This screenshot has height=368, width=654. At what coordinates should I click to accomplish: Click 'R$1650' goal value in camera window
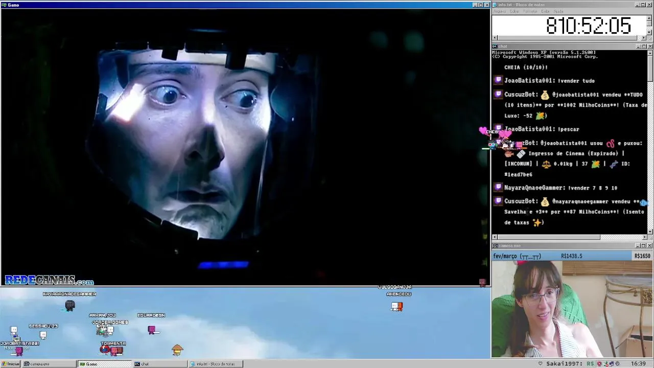pyautogui.click(x=642, y=256)
